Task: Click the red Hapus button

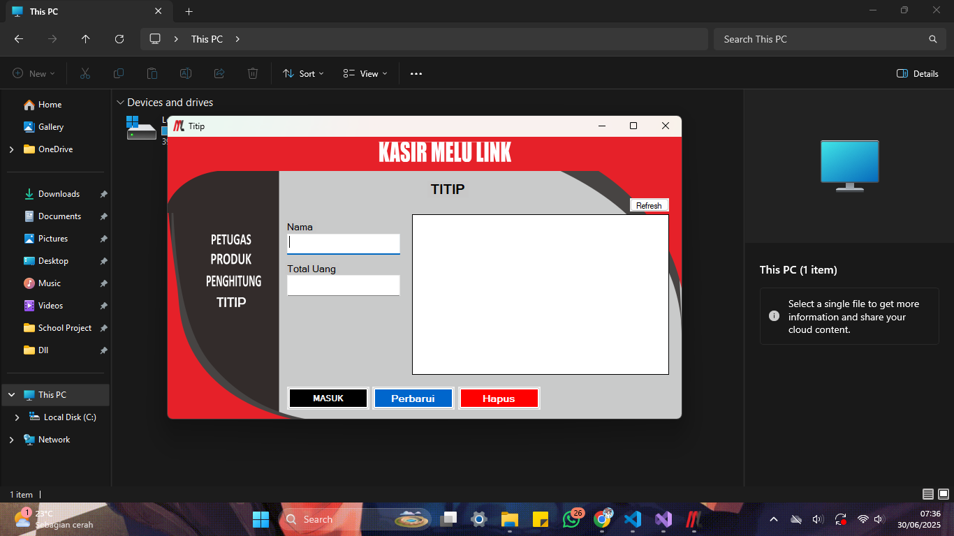Action: (x=499, y=399)
